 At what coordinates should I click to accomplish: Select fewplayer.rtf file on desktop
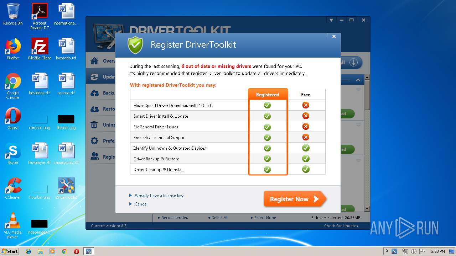click(x=40, y=154)
